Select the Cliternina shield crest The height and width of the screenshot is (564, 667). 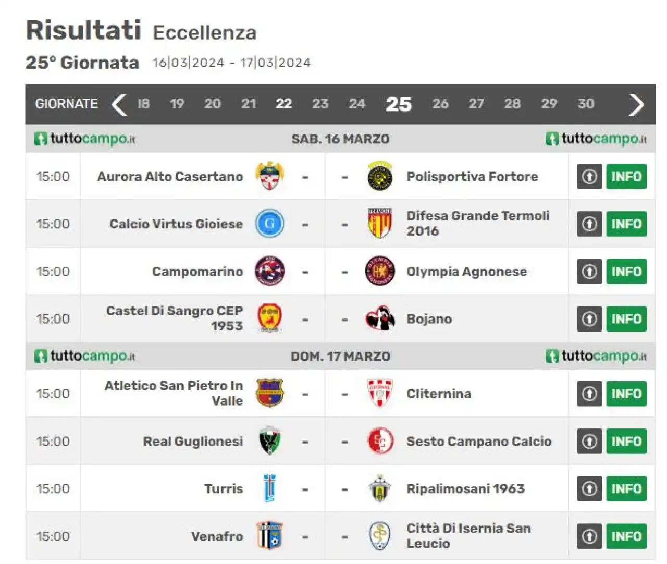(380, 393)
